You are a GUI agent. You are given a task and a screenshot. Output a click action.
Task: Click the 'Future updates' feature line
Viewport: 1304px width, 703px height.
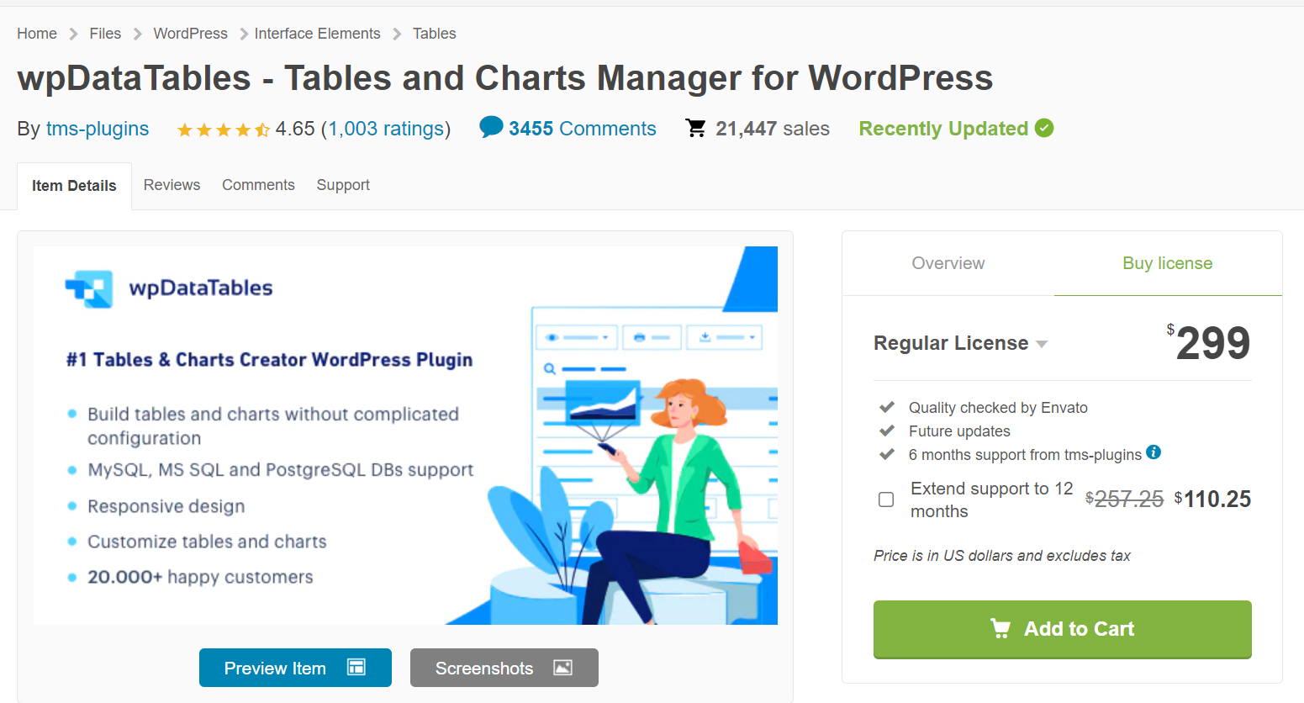[x=959, y=431]
